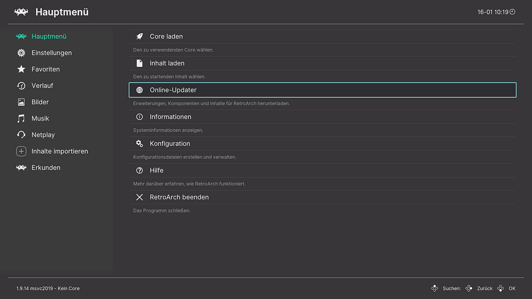This screenshot has width=532, height=299.
Task: Click the plus icon for Inhalte importieren
Action: click(x=21, y=152)
